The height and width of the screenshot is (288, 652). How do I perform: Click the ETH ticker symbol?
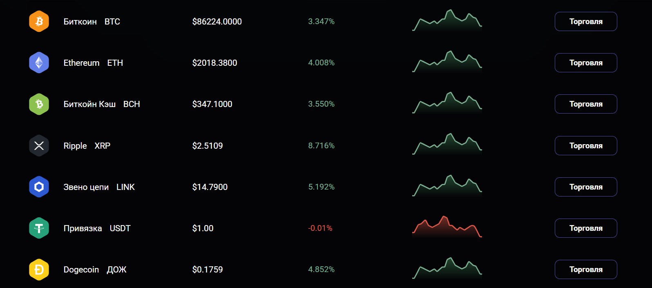[115, 63]
